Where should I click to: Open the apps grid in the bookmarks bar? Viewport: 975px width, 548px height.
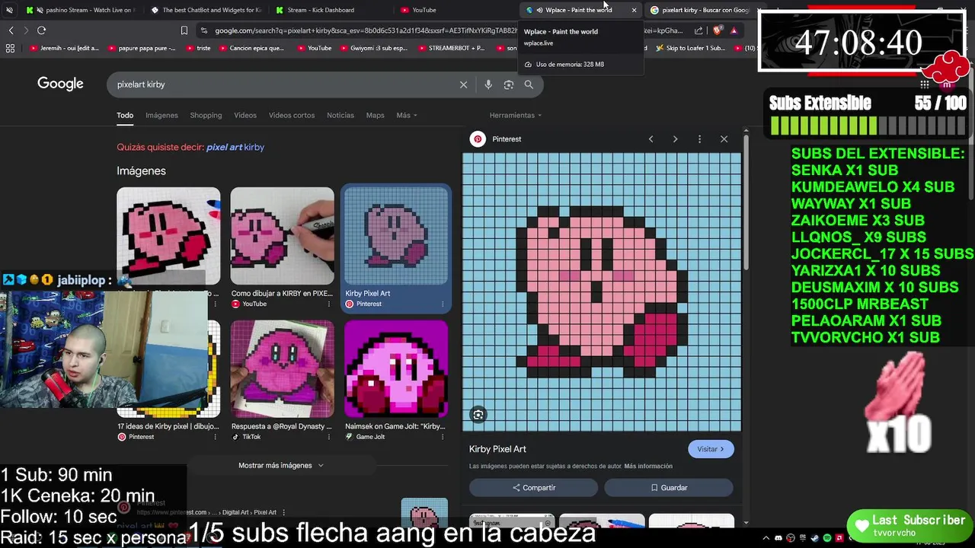tap(10, 48)
